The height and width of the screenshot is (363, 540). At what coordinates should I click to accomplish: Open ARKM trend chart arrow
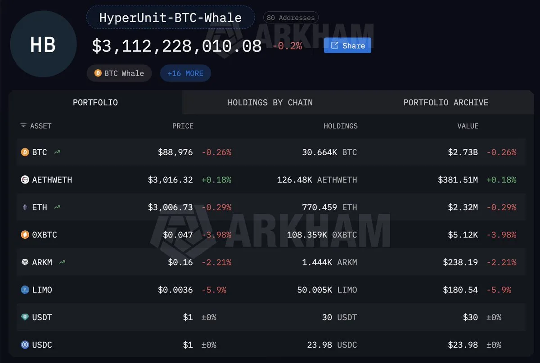[x=62, y=262]
